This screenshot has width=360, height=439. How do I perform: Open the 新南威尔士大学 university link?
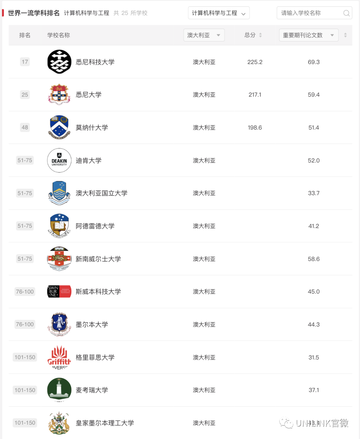98,259
